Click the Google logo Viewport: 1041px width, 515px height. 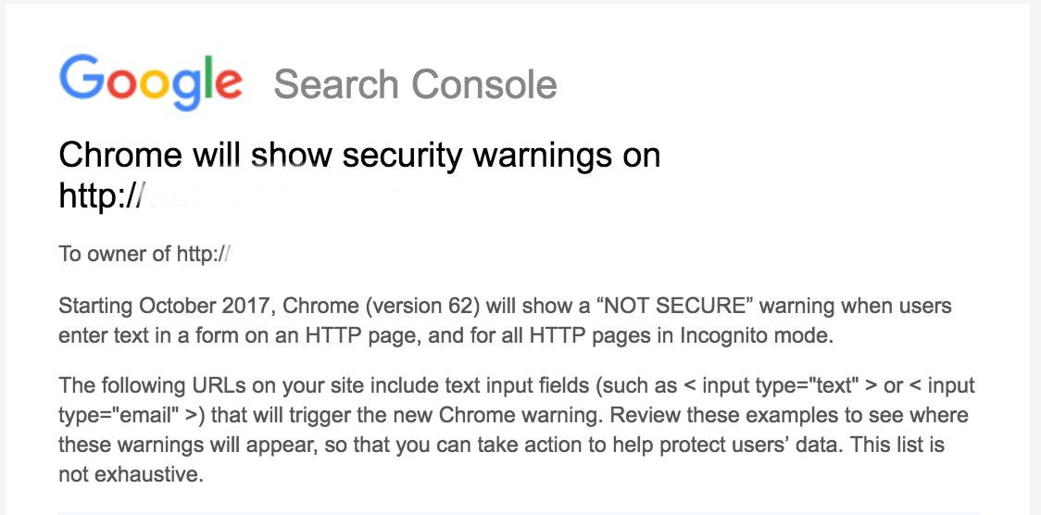pos(151,82)
